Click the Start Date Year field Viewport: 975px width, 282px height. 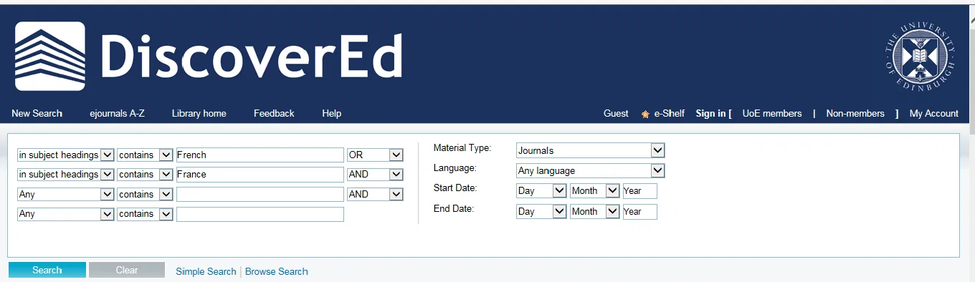[x=640, y=191]
